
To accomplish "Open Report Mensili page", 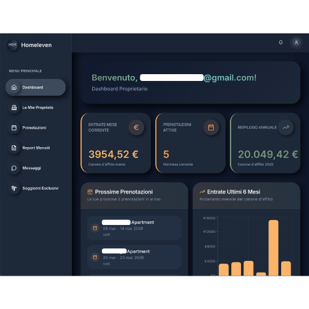I will point(36,148).
